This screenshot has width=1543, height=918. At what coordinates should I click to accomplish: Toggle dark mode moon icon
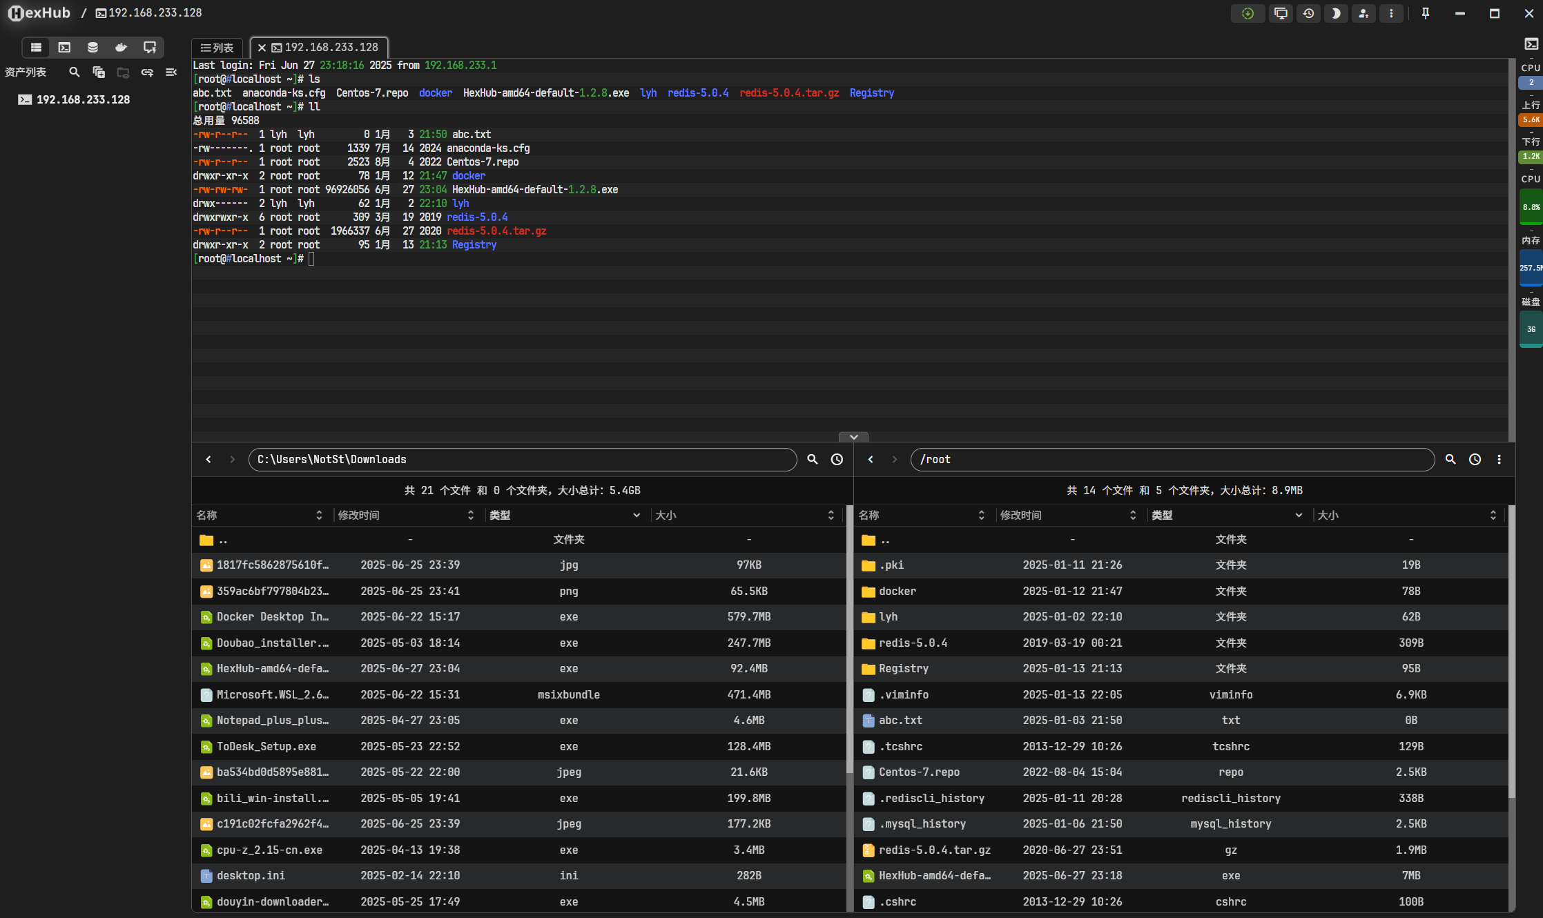[x=1336, y=13]
